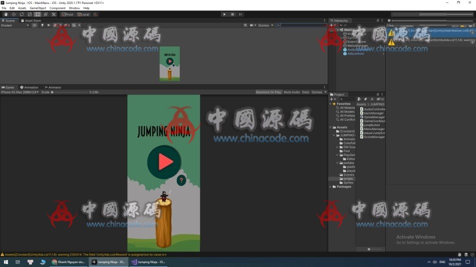Viewport: 476px width, 267px height.
Task: Toggle Pivot handle position mode
Action: (68, 14)
